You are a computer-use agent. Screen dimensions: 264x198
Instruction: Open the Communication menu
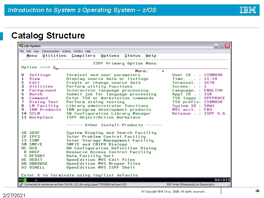51,51
